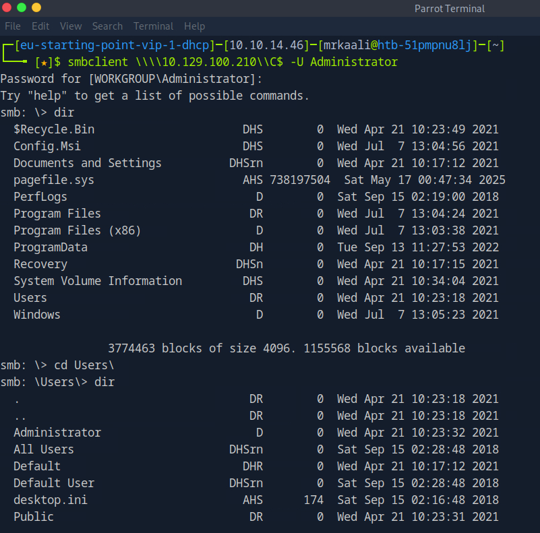Click the 'cd Users\' command line
The height and width of the screenshot is (533, 540).
[x=84, y=365]
